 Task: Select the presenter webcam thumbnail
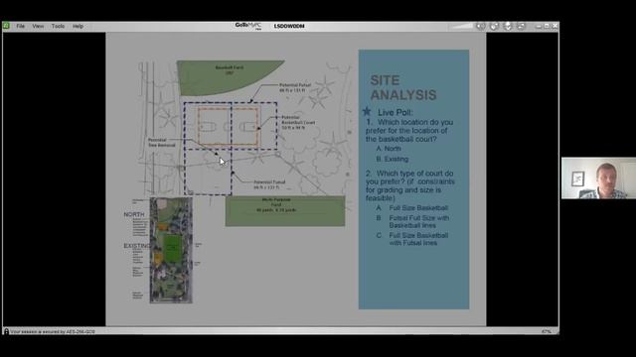(598, 178)
